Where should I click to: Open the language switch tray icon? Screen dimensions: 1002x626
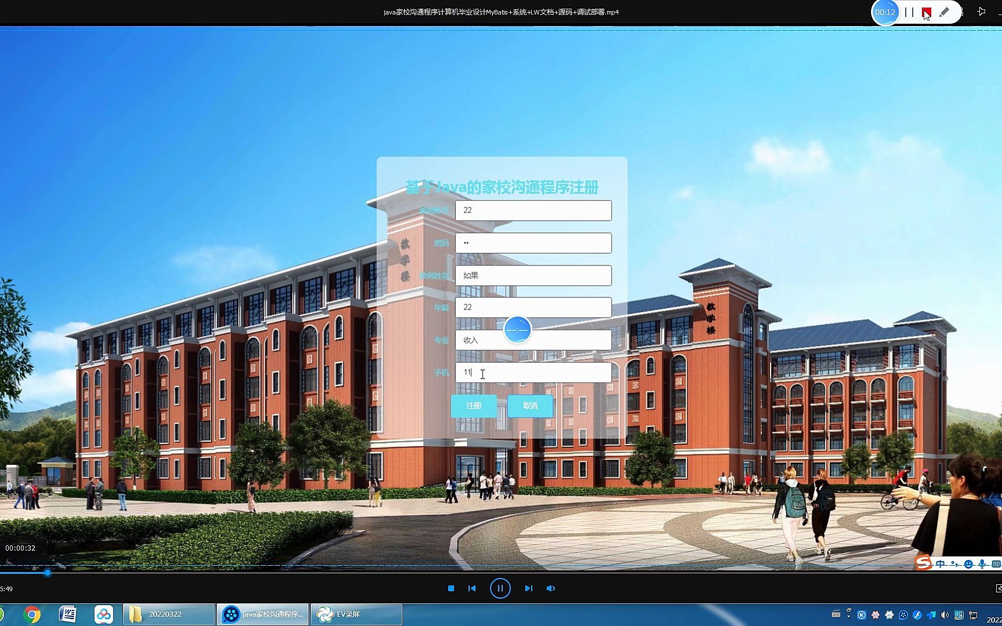pos(959,615)
